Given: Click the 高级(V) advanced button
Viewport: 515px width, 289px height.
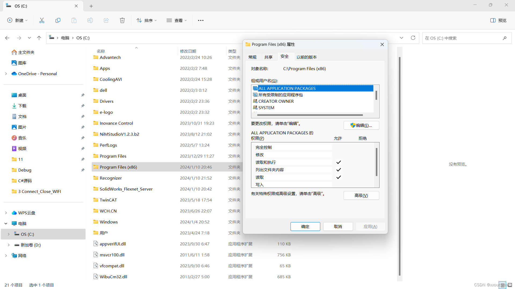Looking at the screenshot, I should point(361,195).
